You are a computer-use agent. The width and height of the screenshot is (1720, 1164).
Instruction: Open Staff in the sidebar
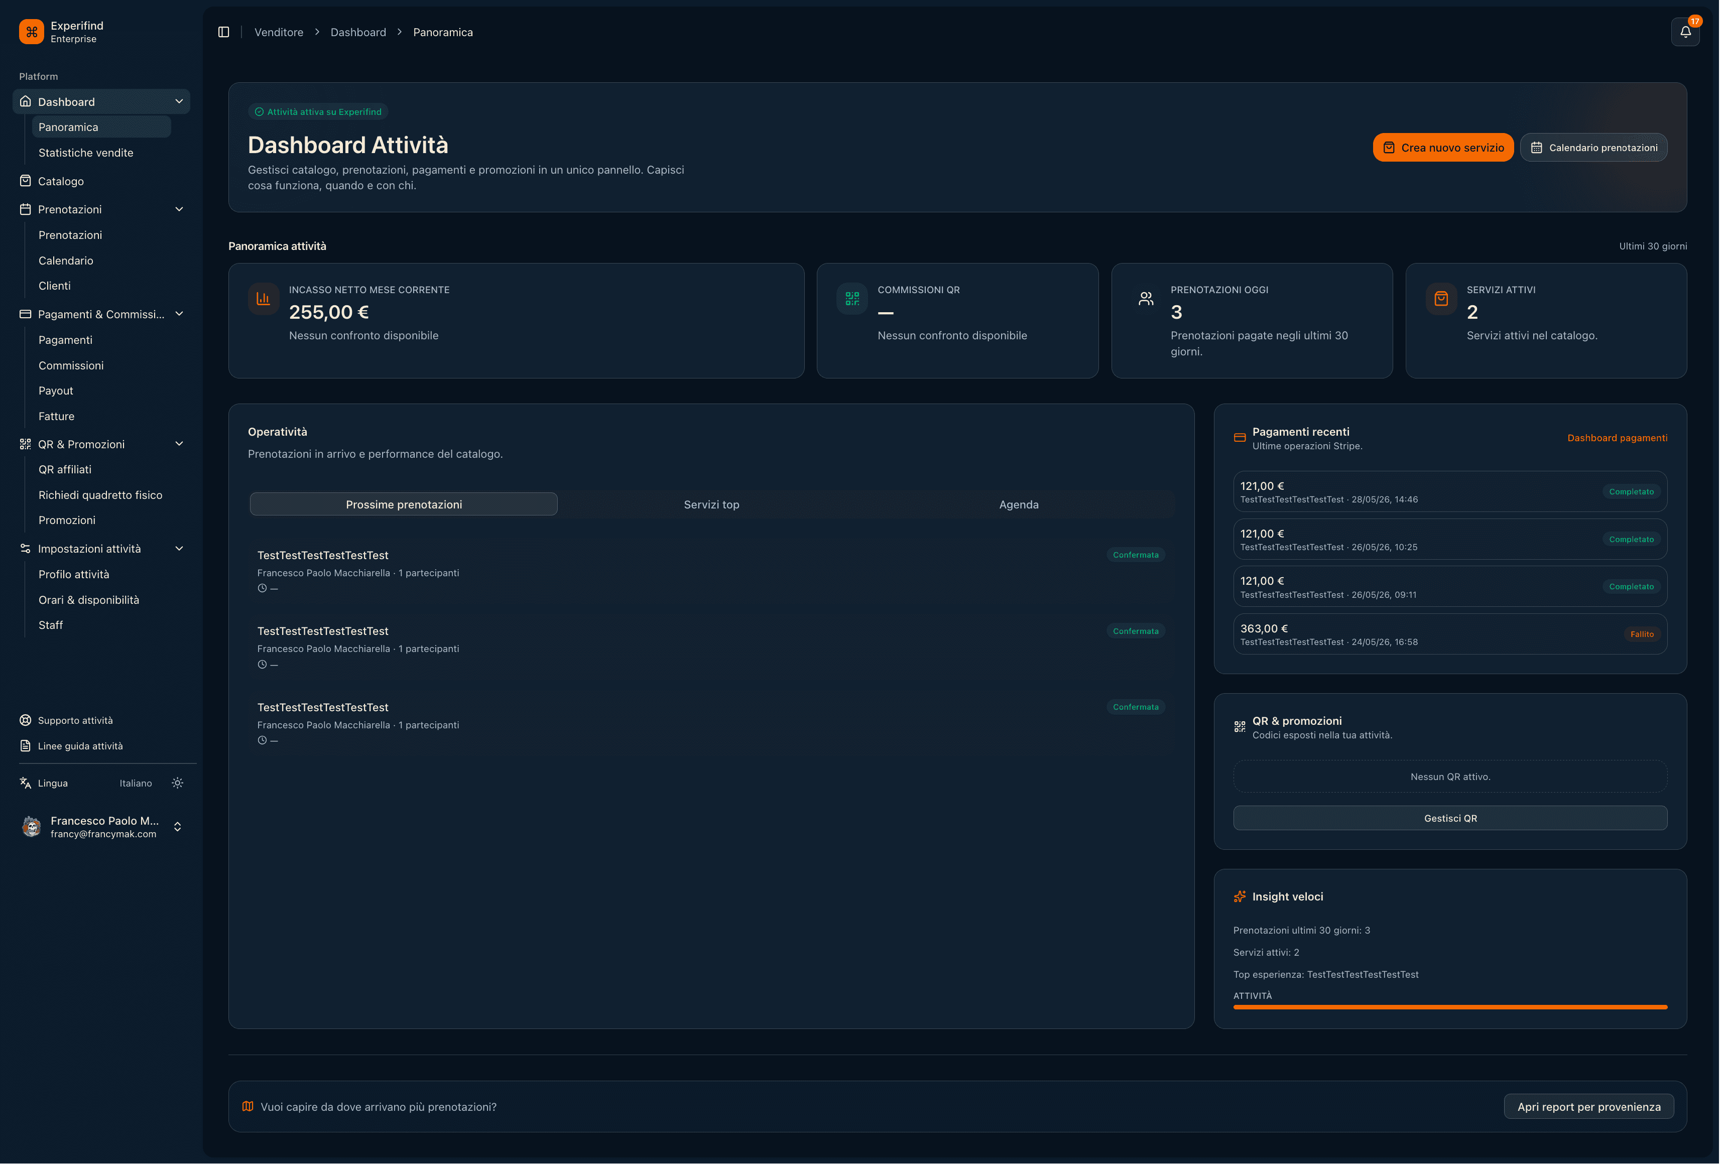101,625
